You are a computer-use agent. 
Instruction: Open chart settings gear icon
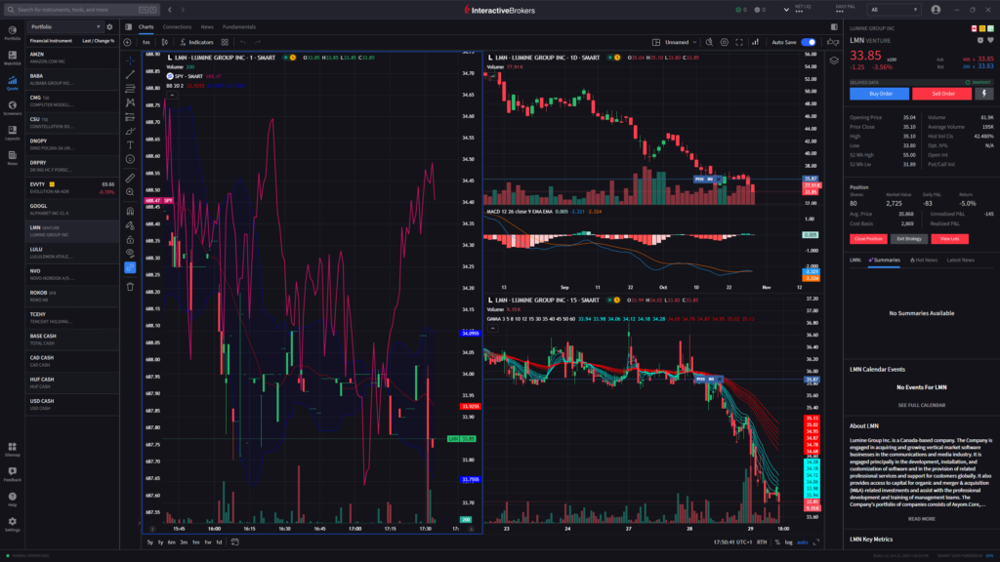(x=724, y=43)
